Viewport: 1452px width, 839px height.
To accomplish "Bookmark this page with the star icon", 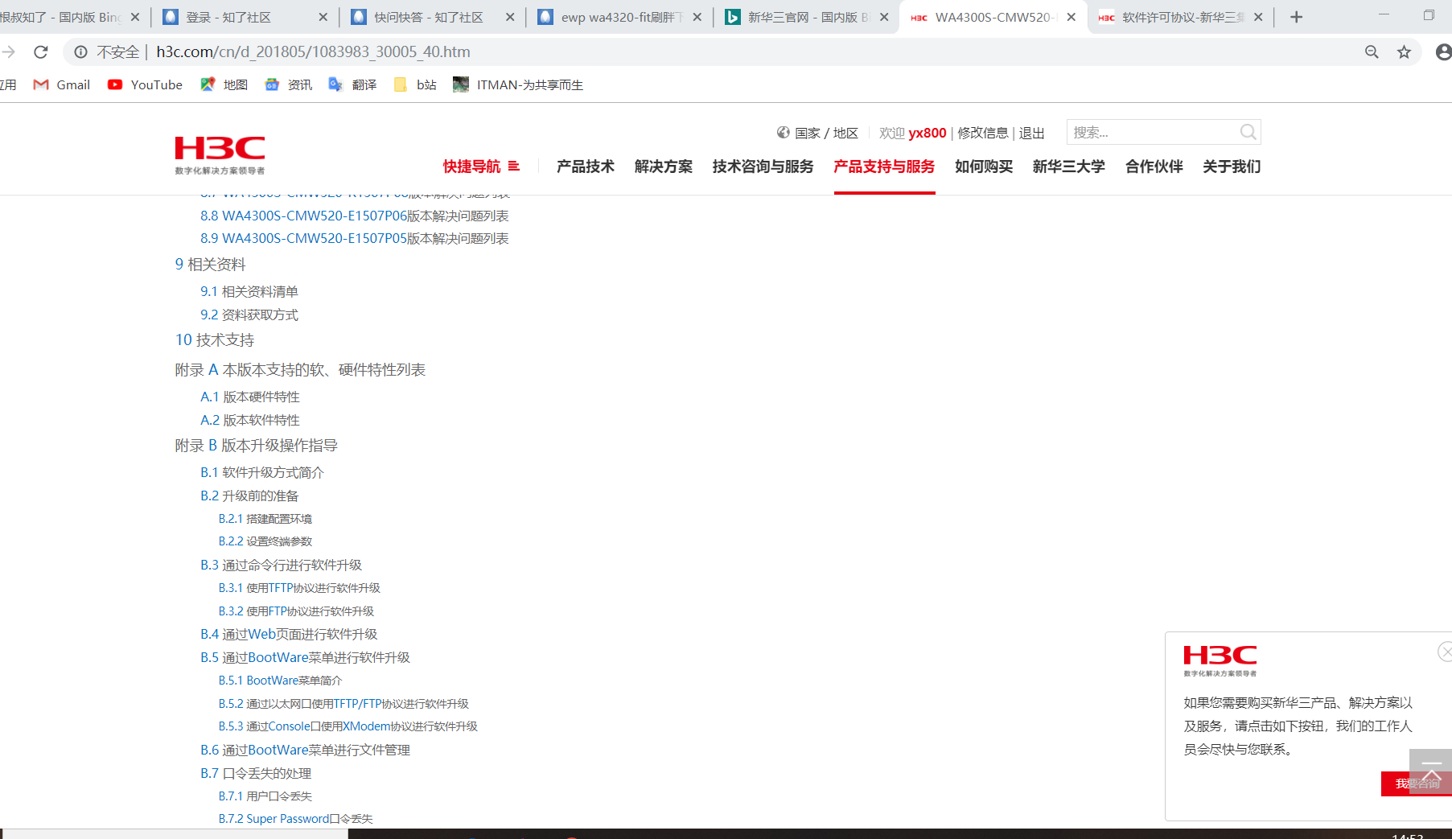I will pos(1404,52).
